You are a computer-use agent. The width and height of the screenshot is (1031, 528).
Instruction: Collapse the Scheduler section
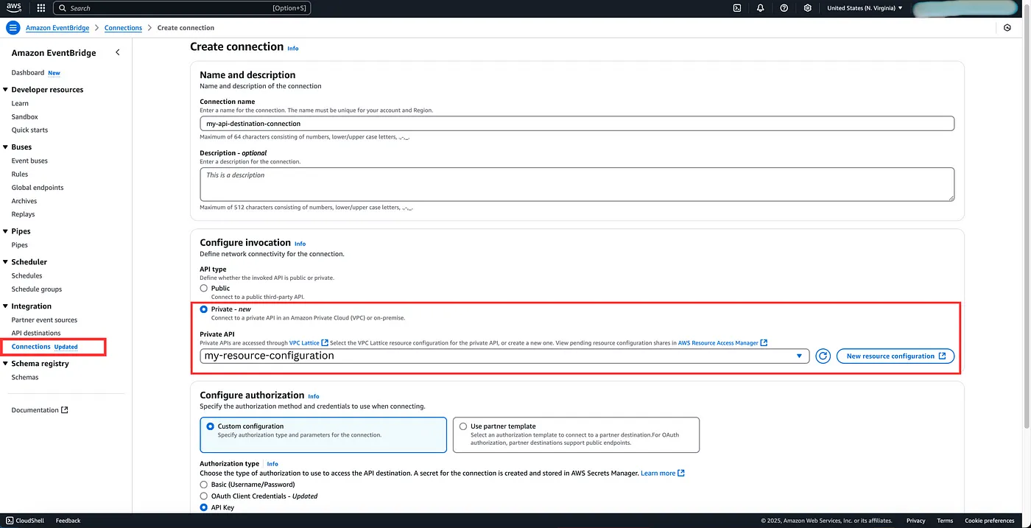5,262
